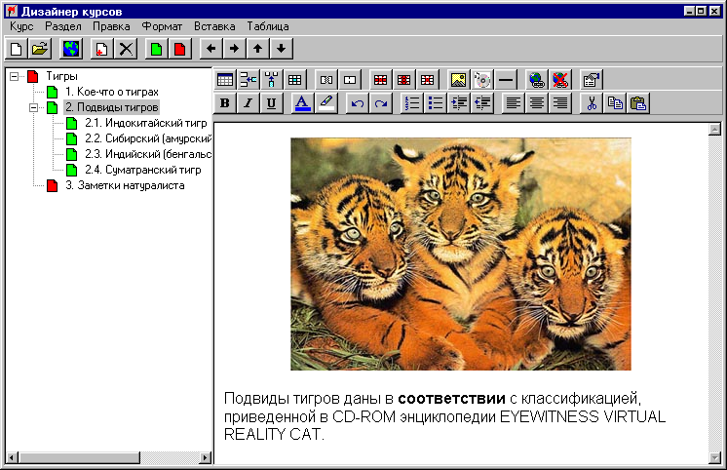
Task: Add a new section with red plus page icon
Action: pos(101,48)
